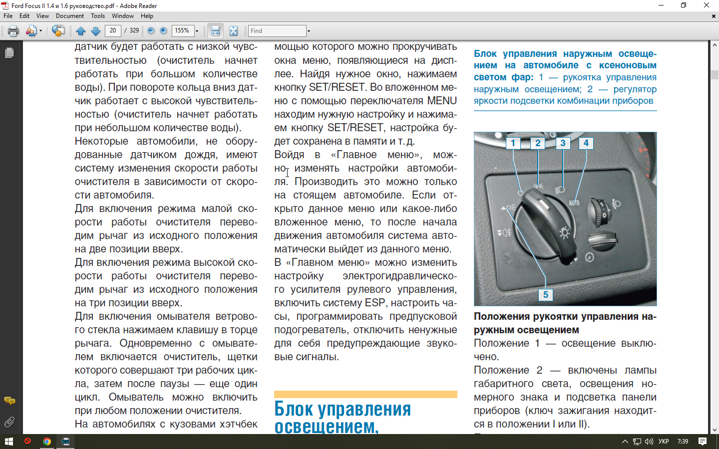Viewport: 719px width, 449px height.
Task: Click the line "включить систему ESP, настроить ча-"
Action: [365, 303]
